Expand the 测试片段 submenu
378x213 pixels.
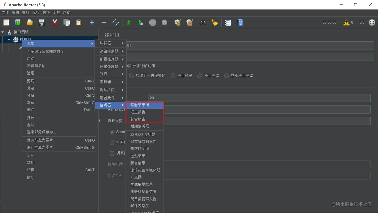point(110,90)
